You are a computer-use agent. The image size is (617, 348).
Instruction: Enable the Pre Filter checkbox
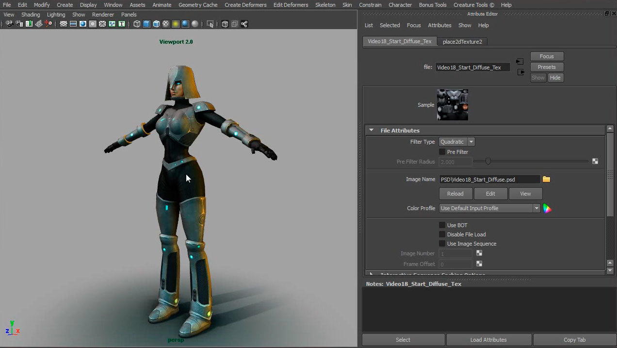(442, 152)
